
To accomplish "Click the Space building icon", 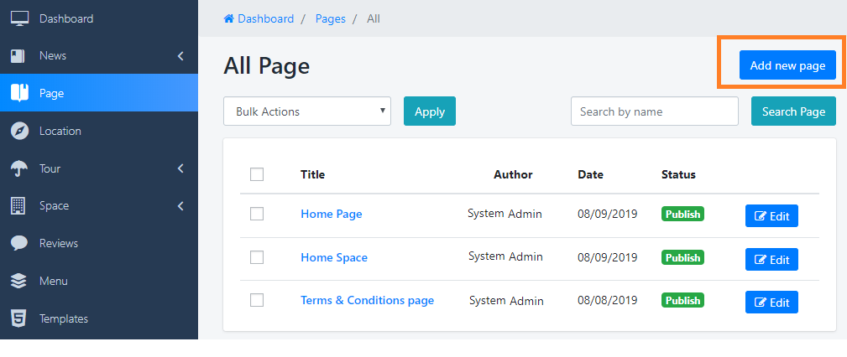I will tap(18, 205).
